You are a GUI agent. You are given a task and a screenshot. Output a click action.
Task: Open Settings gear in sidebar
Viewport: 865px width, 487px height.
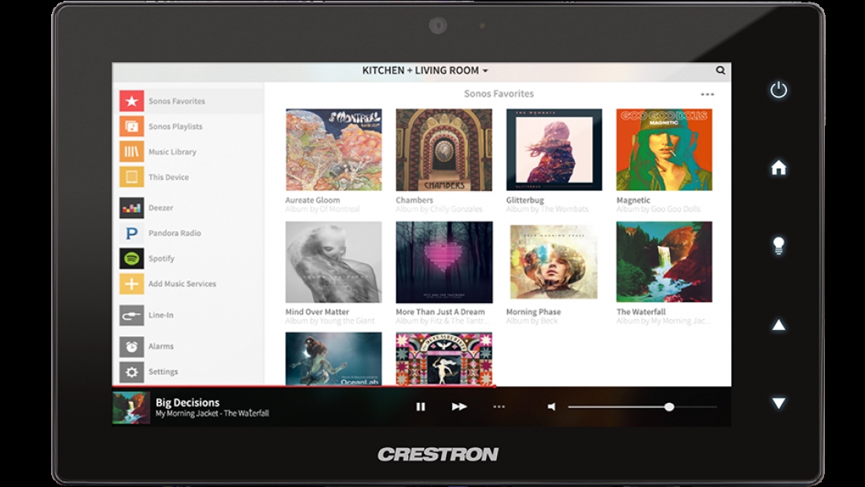click(x=131, y=372)
